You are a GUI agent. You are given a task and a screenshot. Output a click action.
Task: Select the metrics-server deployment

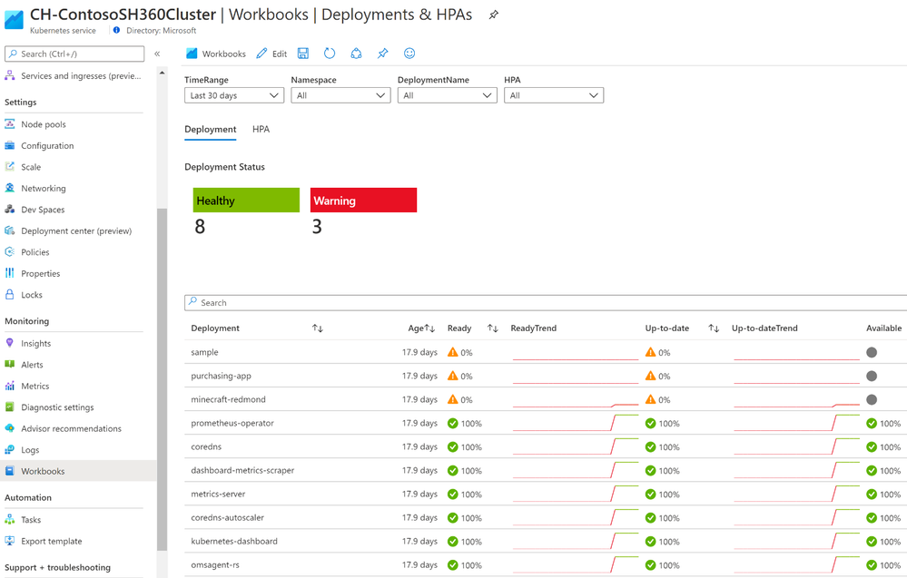coord(546,495)
